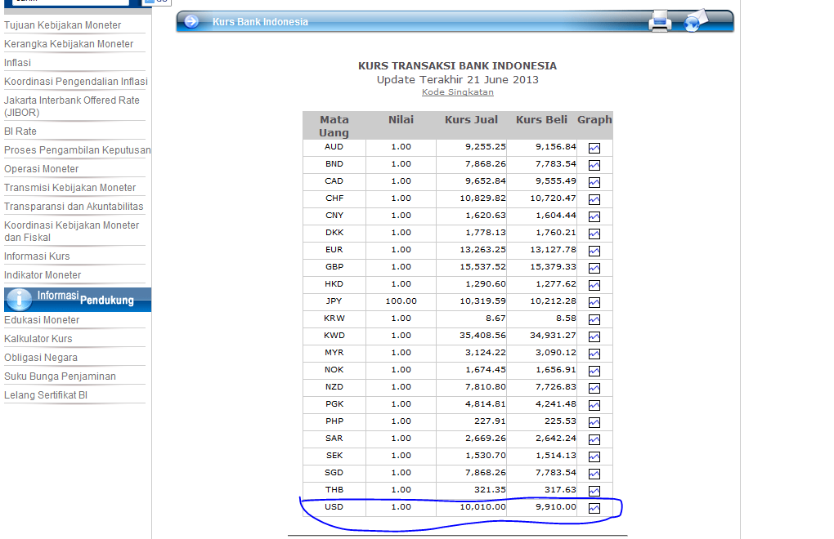Open the SAR row graph icon
The height and width of the screenshot is (539, 834).
594,439
